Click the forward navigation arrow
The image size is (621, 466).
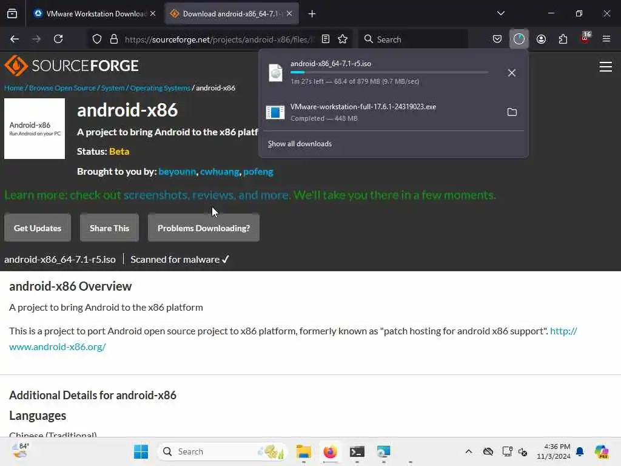coord(36,39)
